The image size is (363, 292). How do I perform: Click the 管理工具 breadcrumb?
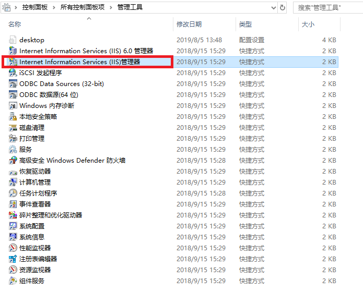[x=130, y=7]
